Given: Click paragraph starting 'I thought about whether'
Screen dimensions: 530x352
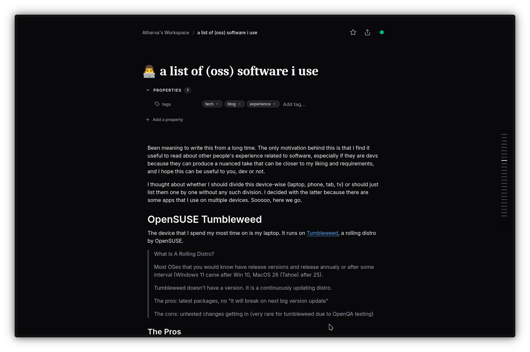Looking at the screenshot, I should (x=263, y=192).
